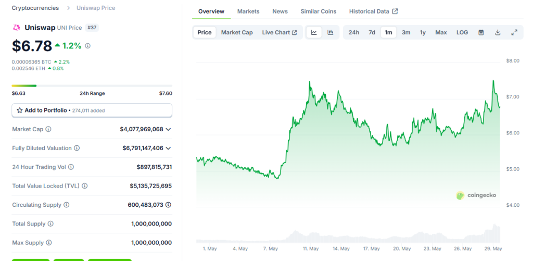Expand chart to fullscreen icon
Image resolution: width=533 pixels, height=261 pixels.
514,32
